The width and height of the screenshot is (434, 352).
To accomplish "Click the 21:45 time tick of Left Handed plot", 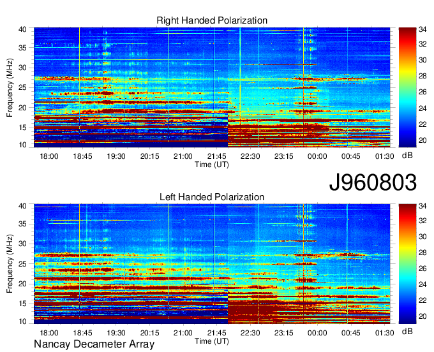I will (x=217, y=333).
